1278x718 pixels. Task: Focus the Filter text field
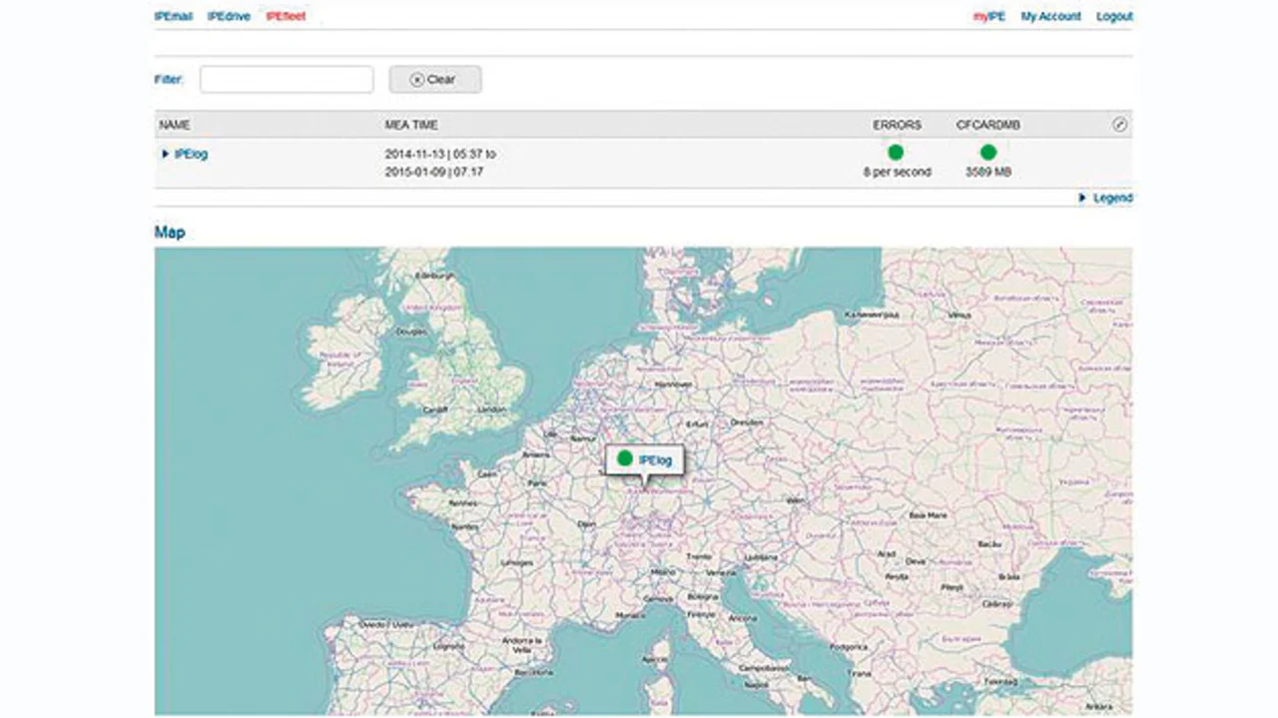click(287, 80)
